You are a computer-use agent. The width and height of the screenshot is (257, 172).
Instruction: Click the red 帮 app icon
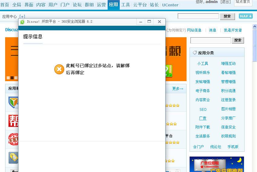13,121
